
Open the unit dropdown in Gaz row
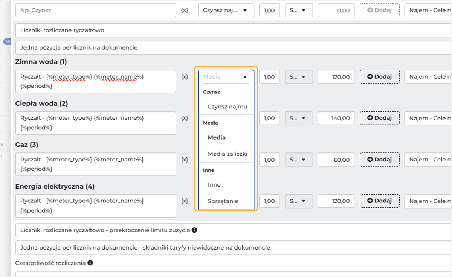coord(299,160)
